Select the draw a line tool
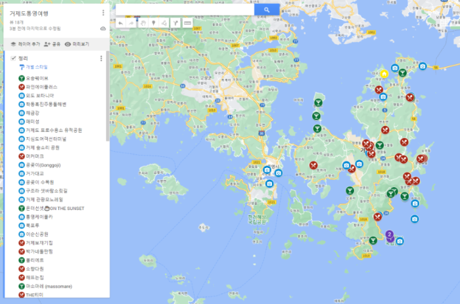Image resolution: width=460 pixels, height=304 pixels. (164, 23)
